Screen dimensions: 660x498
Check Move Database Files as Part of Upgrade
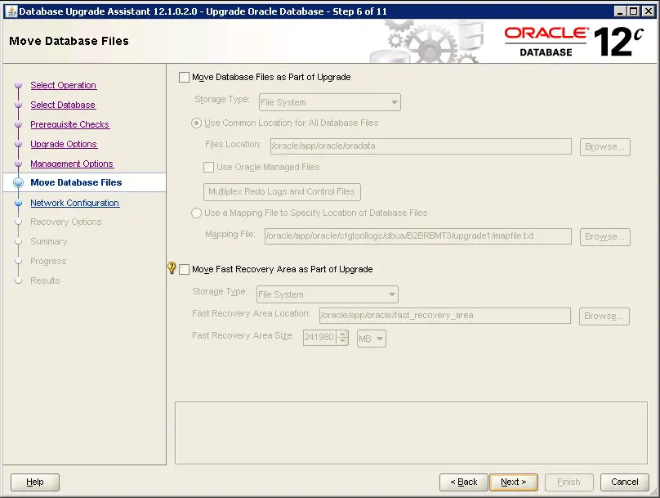(x=184, y=77)
